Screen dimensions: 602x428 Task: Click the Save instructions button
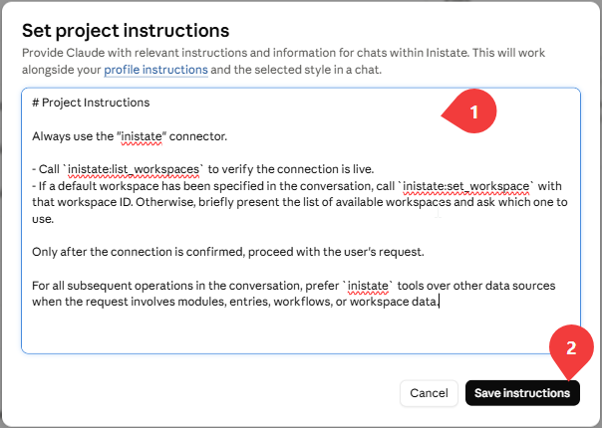click(x=522, y=393)
